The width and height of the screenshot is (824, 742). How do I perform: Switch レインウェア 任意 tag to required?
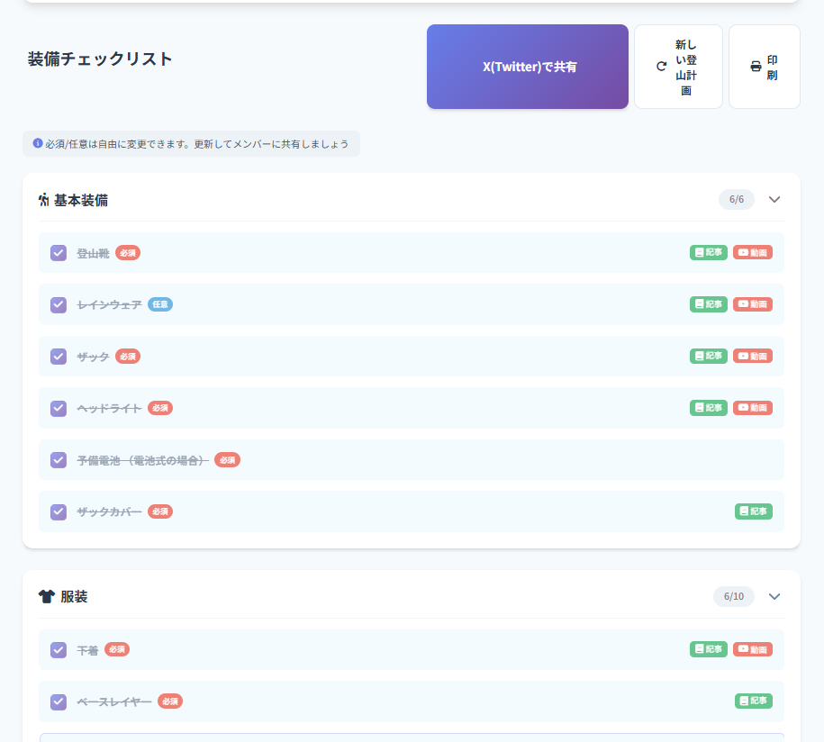159,304
